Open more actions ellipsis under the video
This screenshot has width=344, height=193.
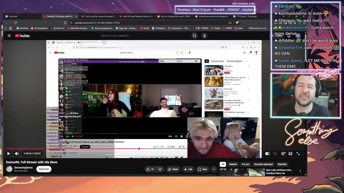[x=214, y=169]
